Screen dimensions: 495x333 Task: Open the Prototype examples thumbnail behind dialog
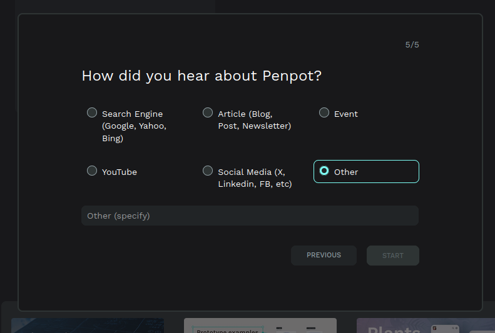[x=260, y=326]
